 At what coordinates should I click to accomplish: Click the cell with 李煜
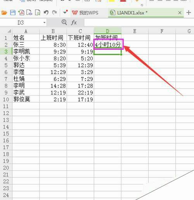click(x=26, y=72)
